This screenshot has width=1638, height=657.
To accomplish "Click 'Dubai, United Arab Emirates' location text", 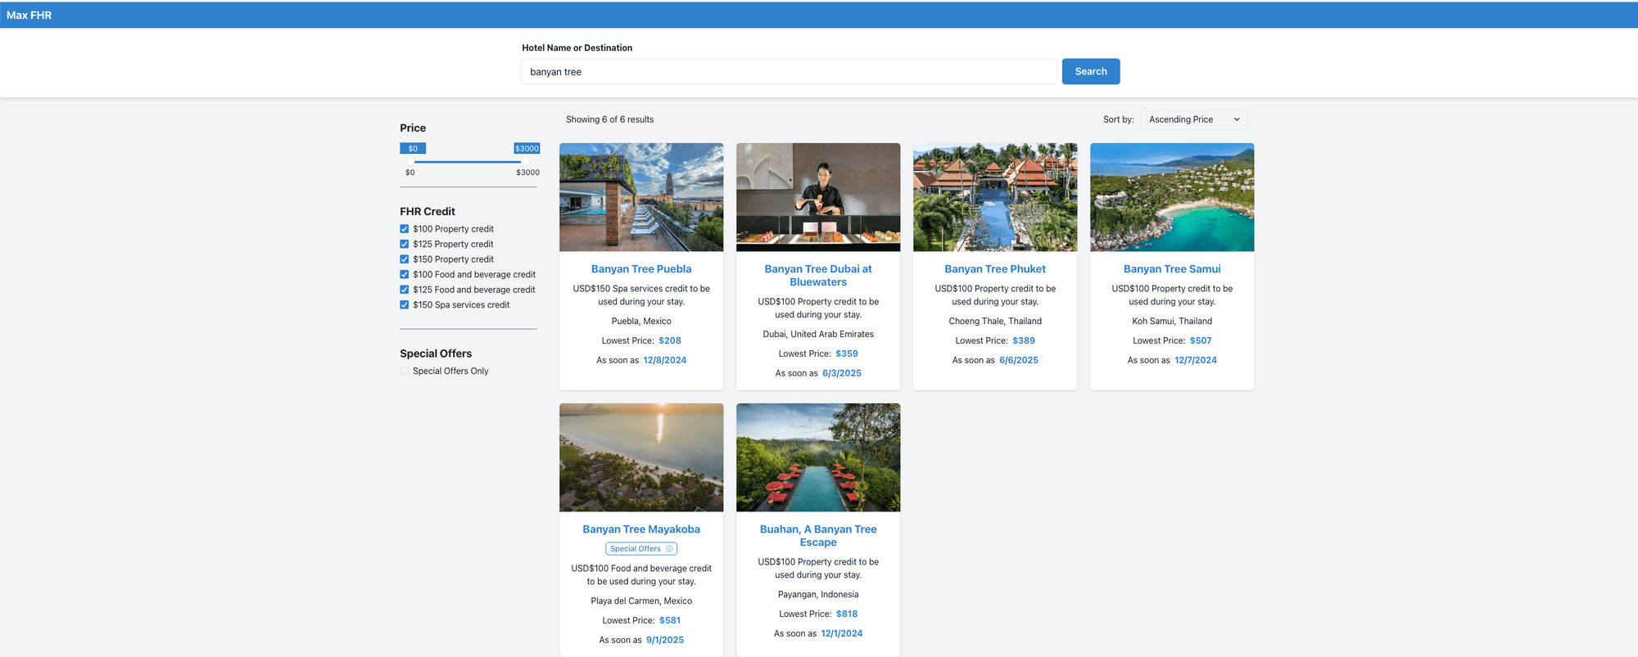I will pos(818,335).
